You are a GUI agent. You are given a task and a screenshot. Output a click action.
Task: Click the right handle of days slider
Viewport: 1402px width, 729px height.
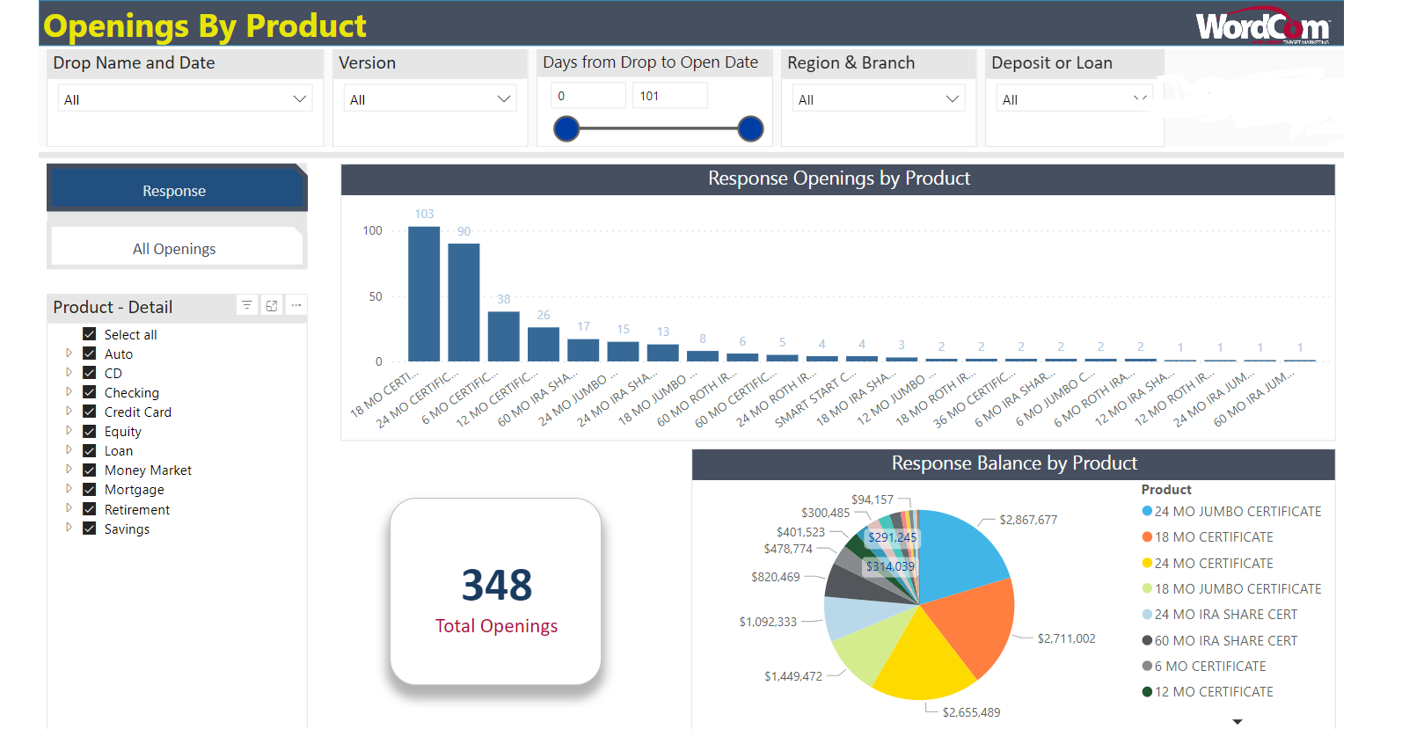(750, 129)
